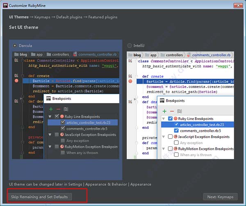
Task: Select When any is thrown in IntelliJ preview
Action: pyautogui.click(x=196, y=155)
